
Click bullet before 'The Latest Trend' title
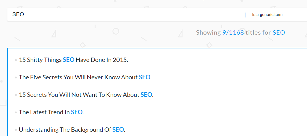tap(16, 113)
